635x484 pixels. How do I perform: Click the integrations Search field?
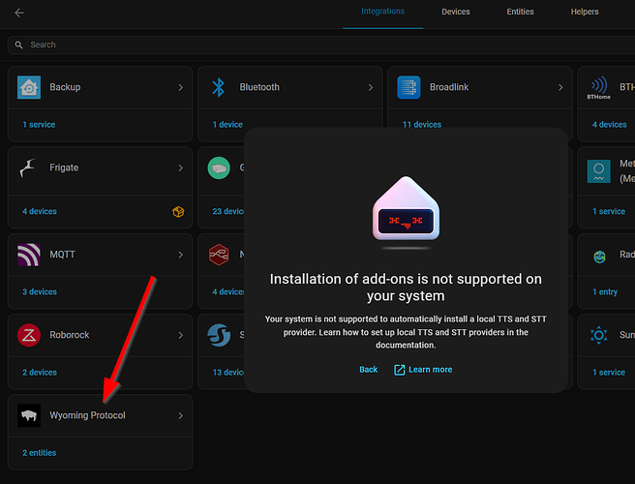point(290,45)
